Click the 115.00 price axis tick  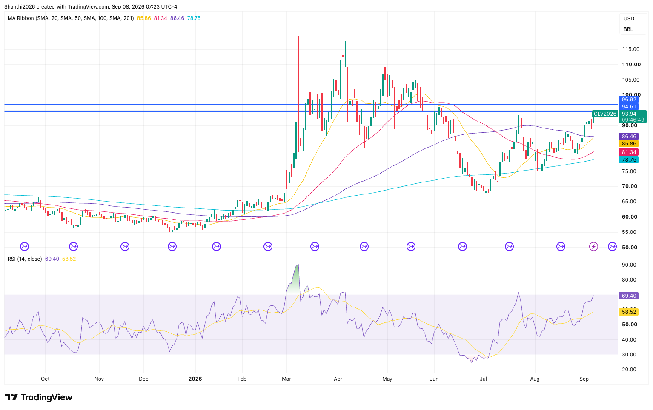coord(631,49)
